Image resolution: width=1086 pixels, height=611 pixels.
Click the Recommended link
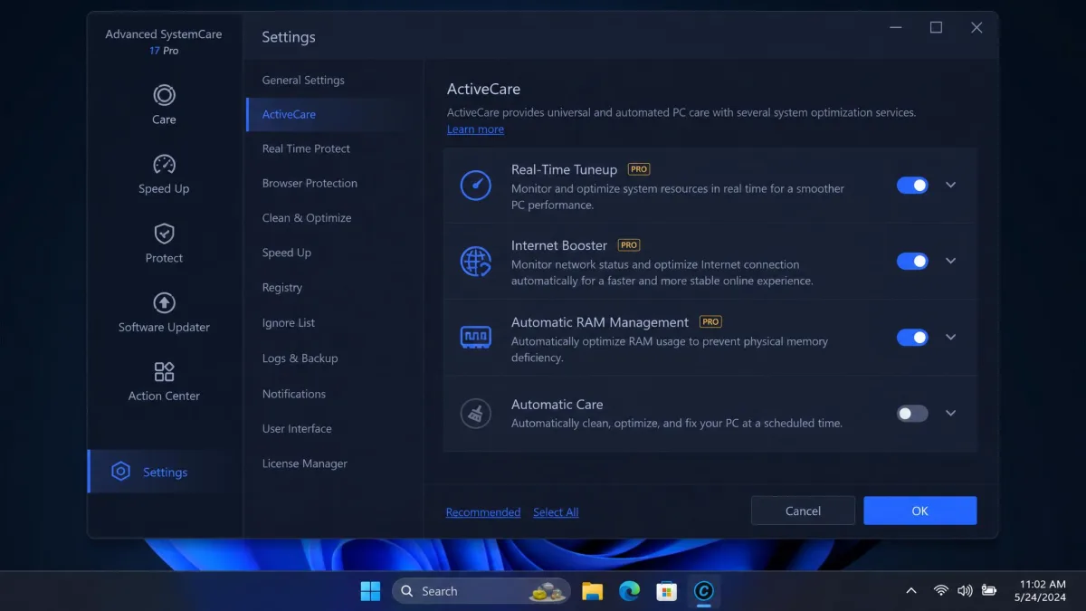483,512
